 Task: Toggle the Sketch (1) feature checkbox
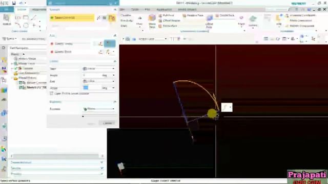20,87
